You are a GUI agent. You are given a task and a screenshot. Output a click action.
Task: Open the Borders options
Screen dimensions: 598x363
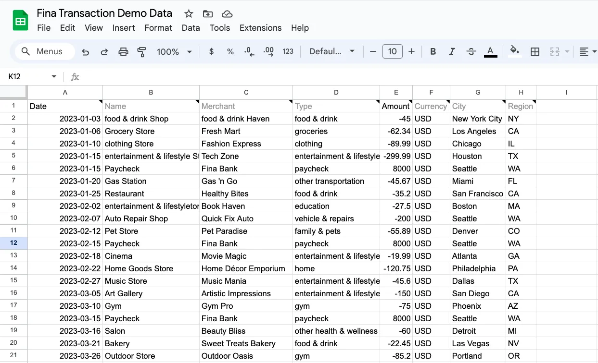[535, 51]
